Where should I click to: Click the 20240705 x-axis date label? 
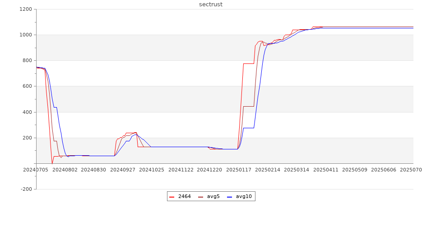tap(36, 170)
